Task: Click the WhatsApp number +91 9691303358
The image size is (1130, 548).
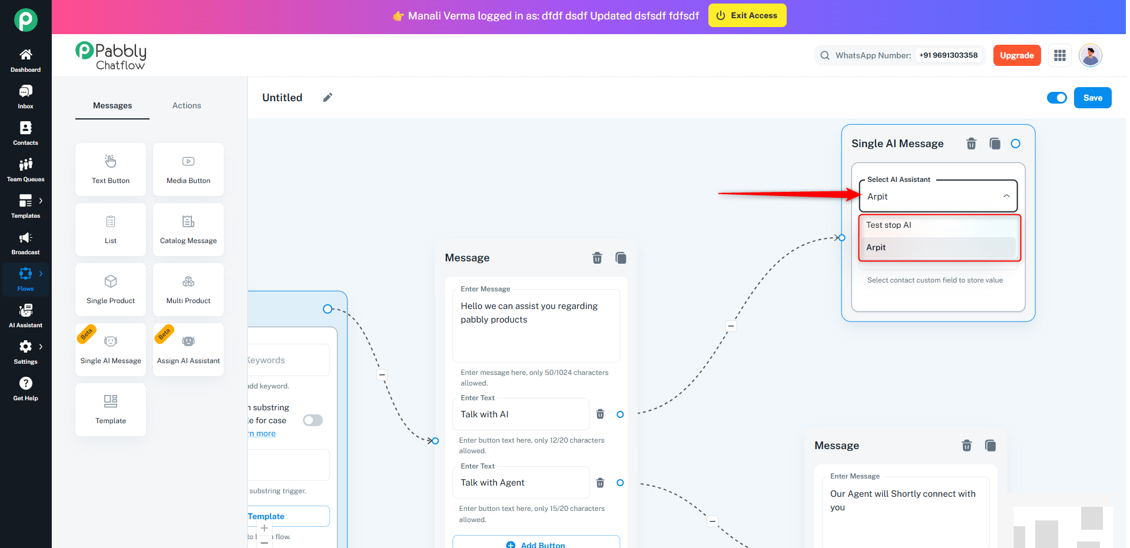Action: (948, 55)
